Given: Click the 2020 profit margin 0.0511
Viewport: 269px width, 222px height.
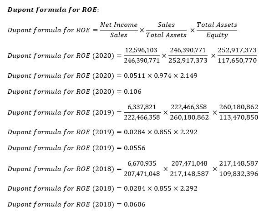Looking at the screenshot, I should [x=135, y=76].
